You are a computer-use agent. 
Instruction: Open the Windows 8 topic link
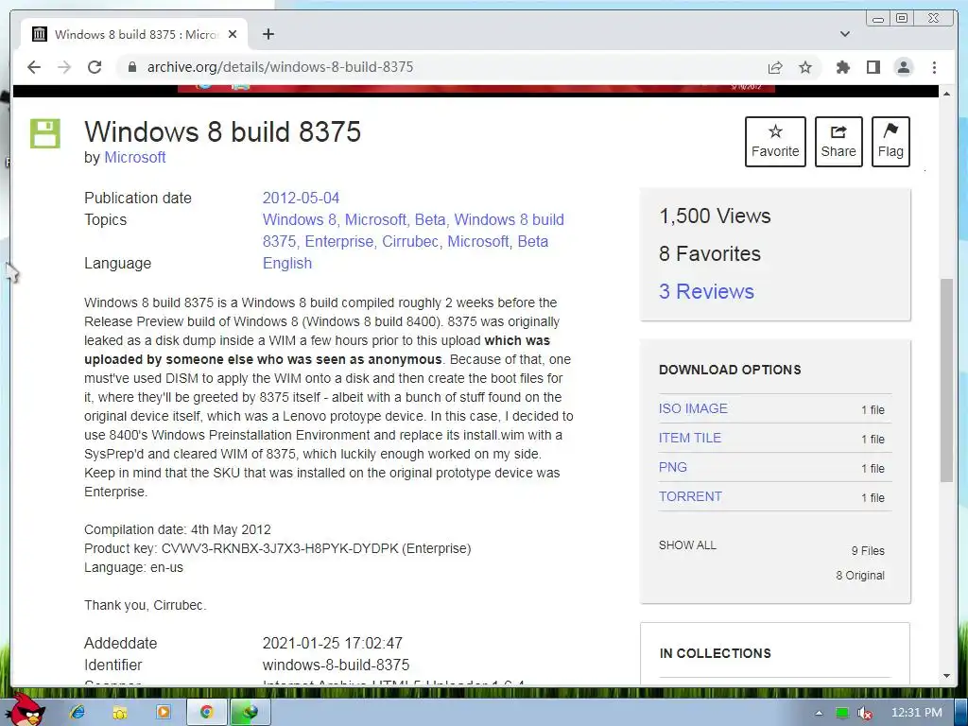click(x=300, y=219)
